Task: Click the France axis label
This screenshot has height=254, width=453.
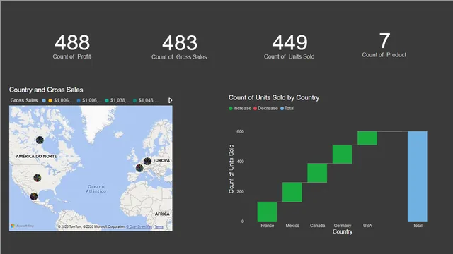Action: point(268,226)
